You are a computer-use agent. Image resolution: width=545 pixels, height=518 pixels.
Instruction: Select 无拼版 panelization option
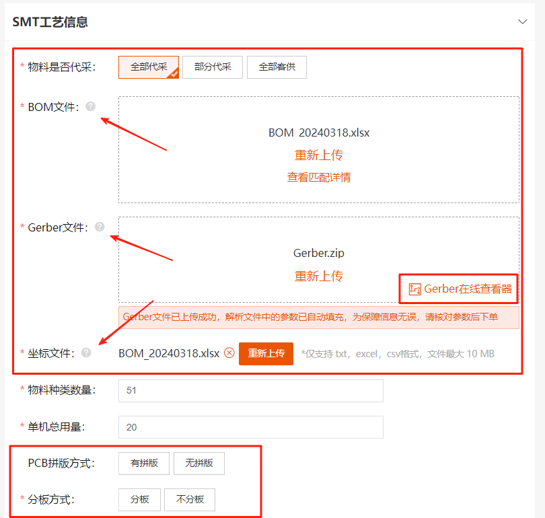tap(198, 463)
